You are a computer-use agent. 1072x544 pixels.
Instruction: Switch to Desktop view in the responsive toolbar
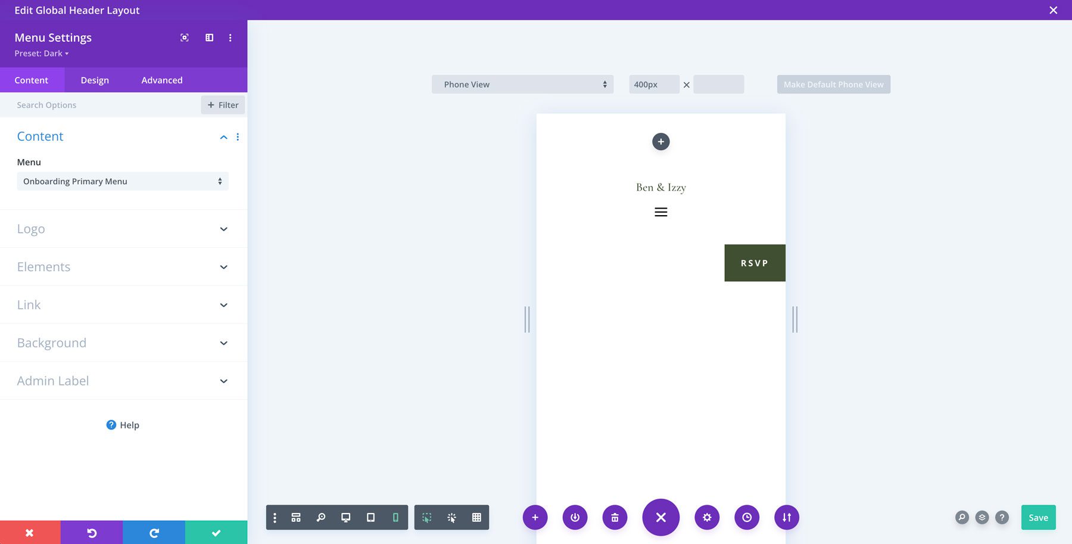[346, 517]
